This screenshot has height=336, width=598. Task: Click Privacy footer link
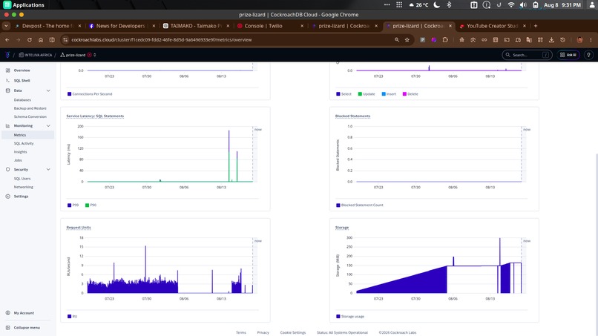point(263,332)
